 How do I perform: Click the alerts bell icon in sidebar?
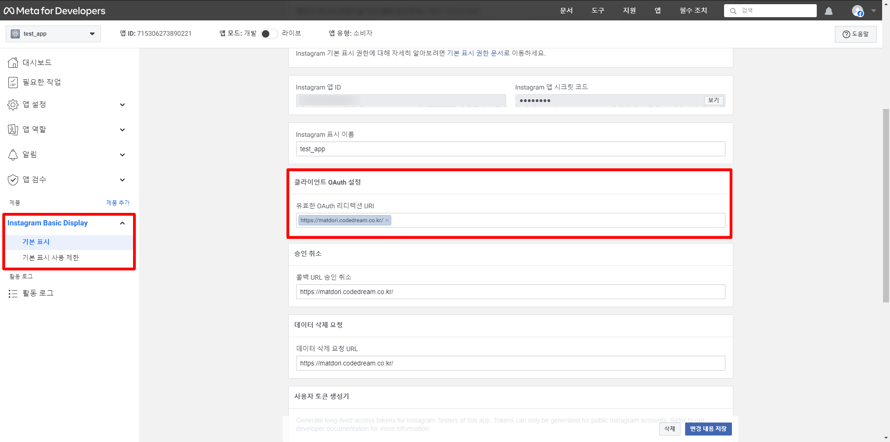coord(13,155)
